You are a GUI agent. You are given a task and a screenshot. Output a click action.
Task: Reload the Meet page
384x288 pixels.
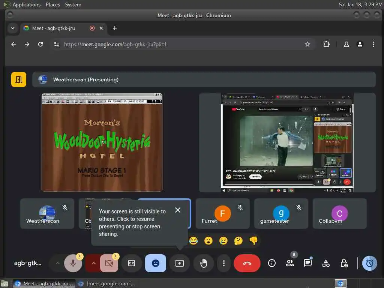point(40,44)
